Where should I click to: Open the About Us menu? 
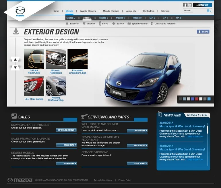(131, 11)
